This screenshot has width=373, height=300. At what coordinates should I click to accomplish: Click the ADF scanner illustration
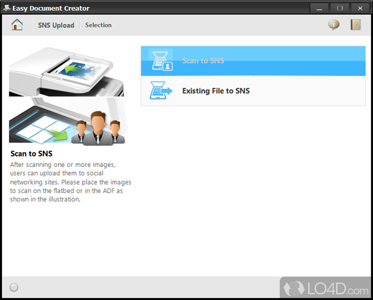(x=66, y=72)
